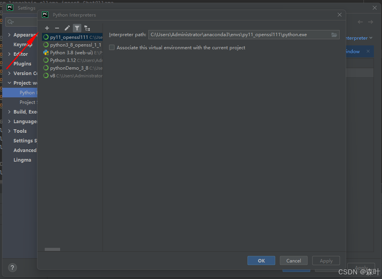Select Python 3.12 interpreter
This screenshot has height=279, width=382.
(x=72, y=60)
